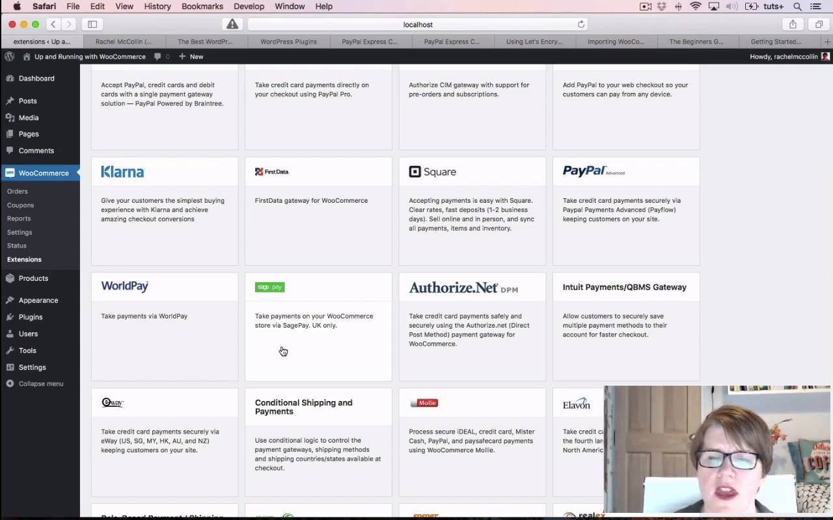This screenshot has height=520, width=833.
Task: Open the Square extension card
Action: click(472, 211)
